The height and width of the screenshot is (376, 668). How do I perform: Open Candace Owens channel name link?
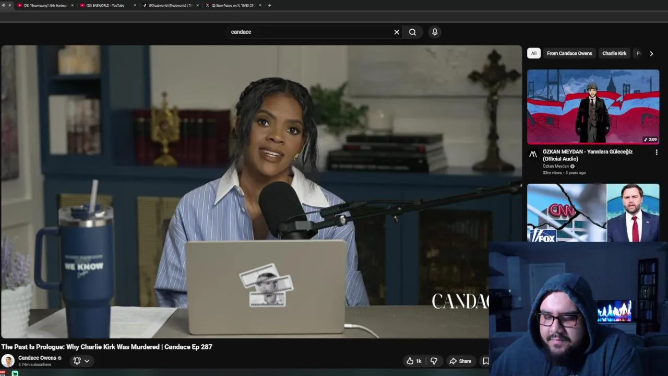[x=37, y=358]
